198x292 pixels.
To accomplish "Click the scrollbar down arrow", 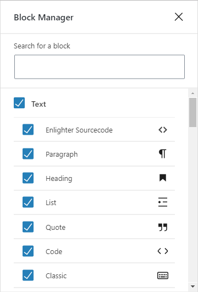I will click(193, 286).
